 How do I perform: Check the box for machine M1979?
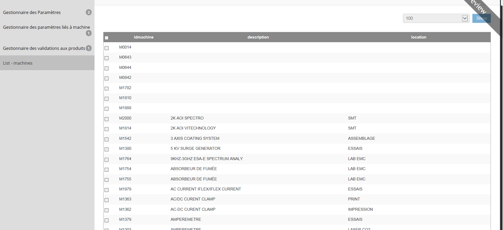pyautogui.click(x=107, y=190)
